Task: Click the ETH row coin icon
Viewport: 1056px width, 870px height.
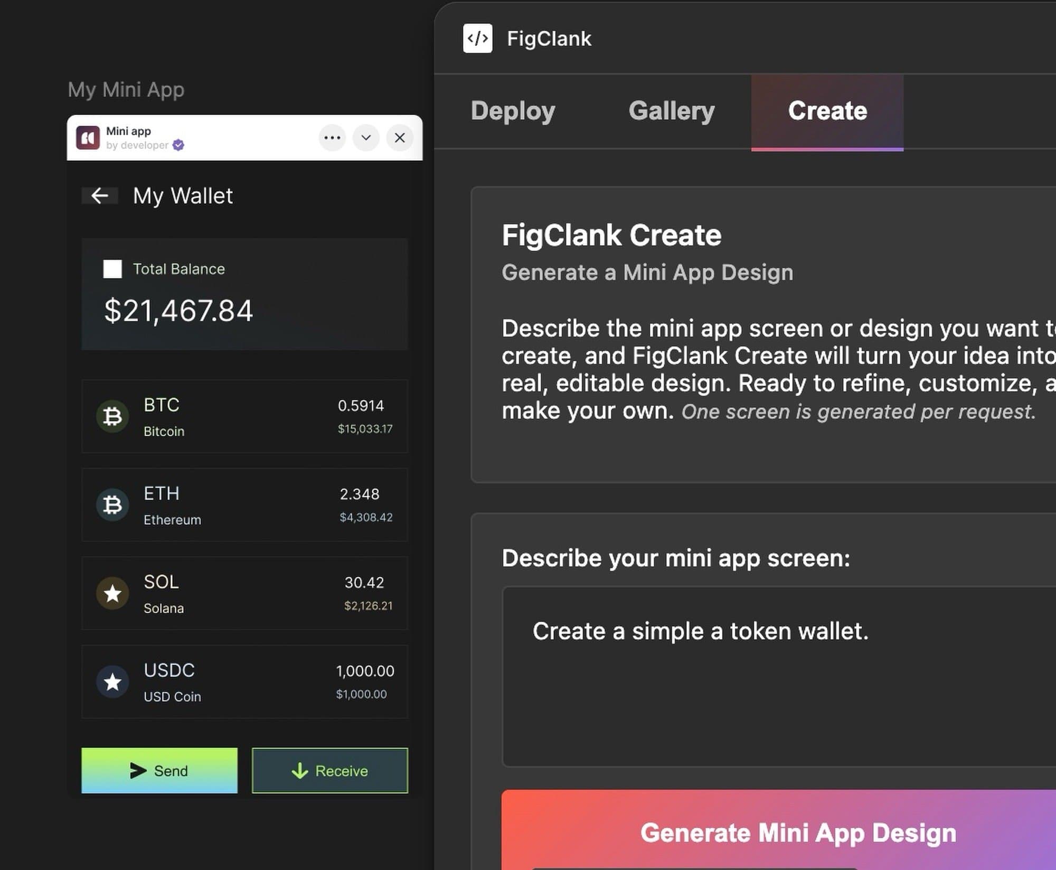Action: 112,505
